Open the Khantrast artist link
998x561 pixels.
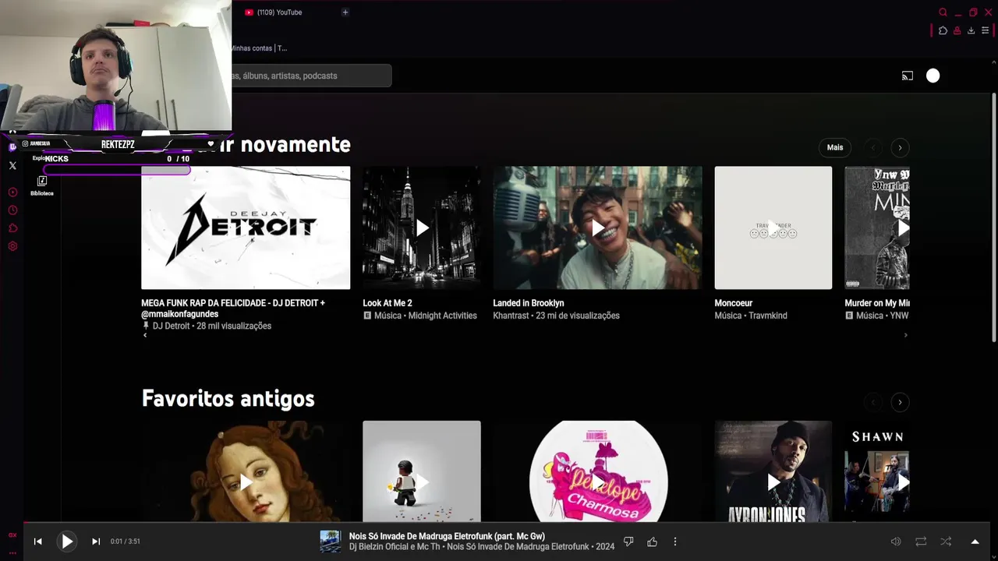pos(511,316)
